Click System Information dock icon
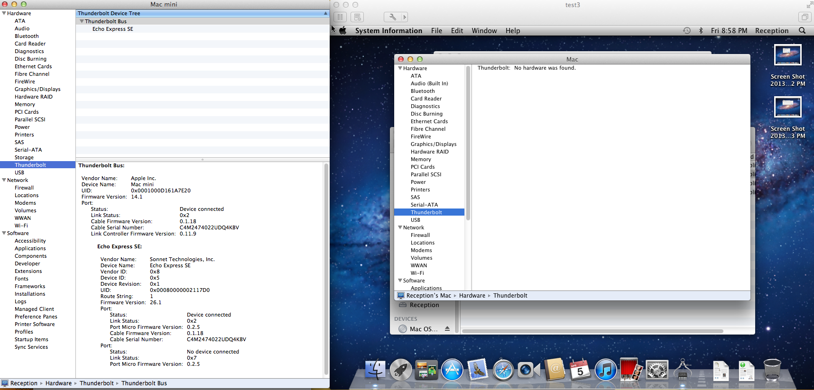This screenshot has width=814, height=390. point(683,370)
